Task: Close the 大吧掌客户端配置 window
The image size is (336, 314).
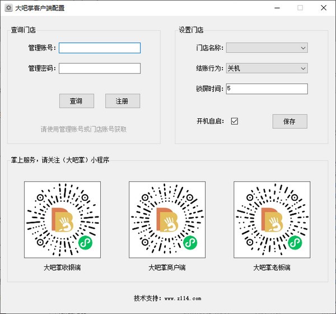Action: pyautogui.click(x=323, y=8)
